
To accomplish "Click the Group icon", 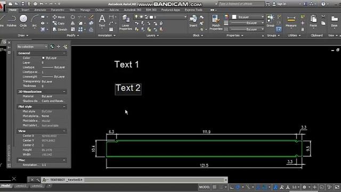I will click(x=270, y=21).
